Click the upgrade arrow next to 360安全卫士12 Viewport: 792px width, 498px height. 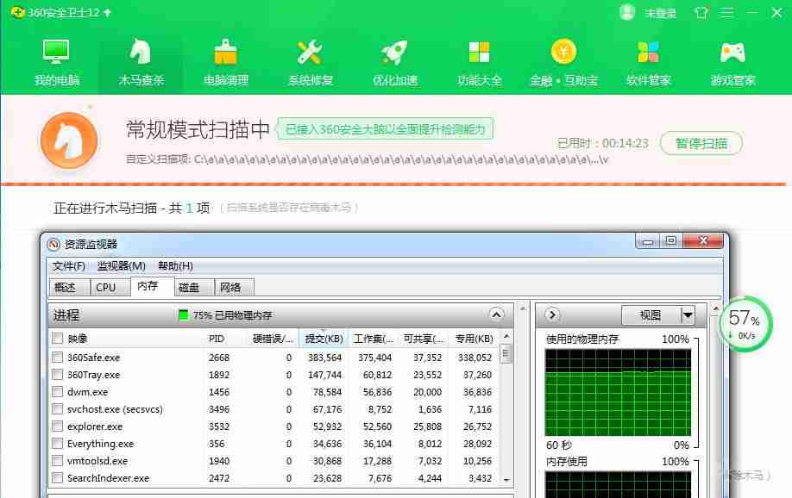[107, 12]
